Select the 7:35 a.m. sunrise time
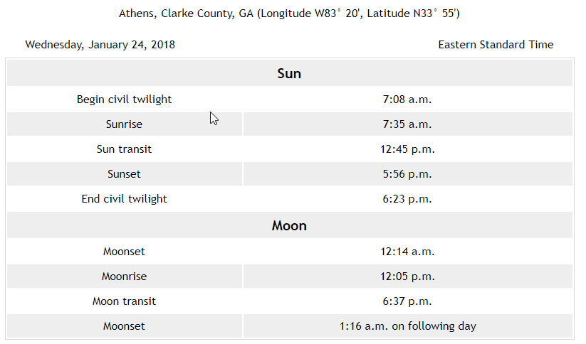 407,124
